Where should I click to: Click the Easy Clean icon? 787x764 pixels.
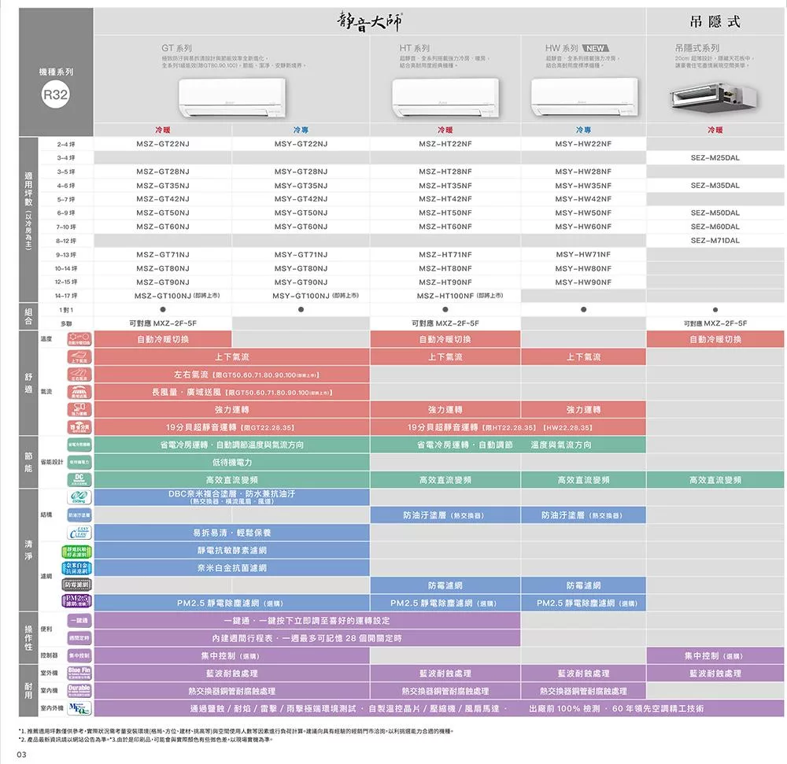pyautogui.click(x=80, y=532)
